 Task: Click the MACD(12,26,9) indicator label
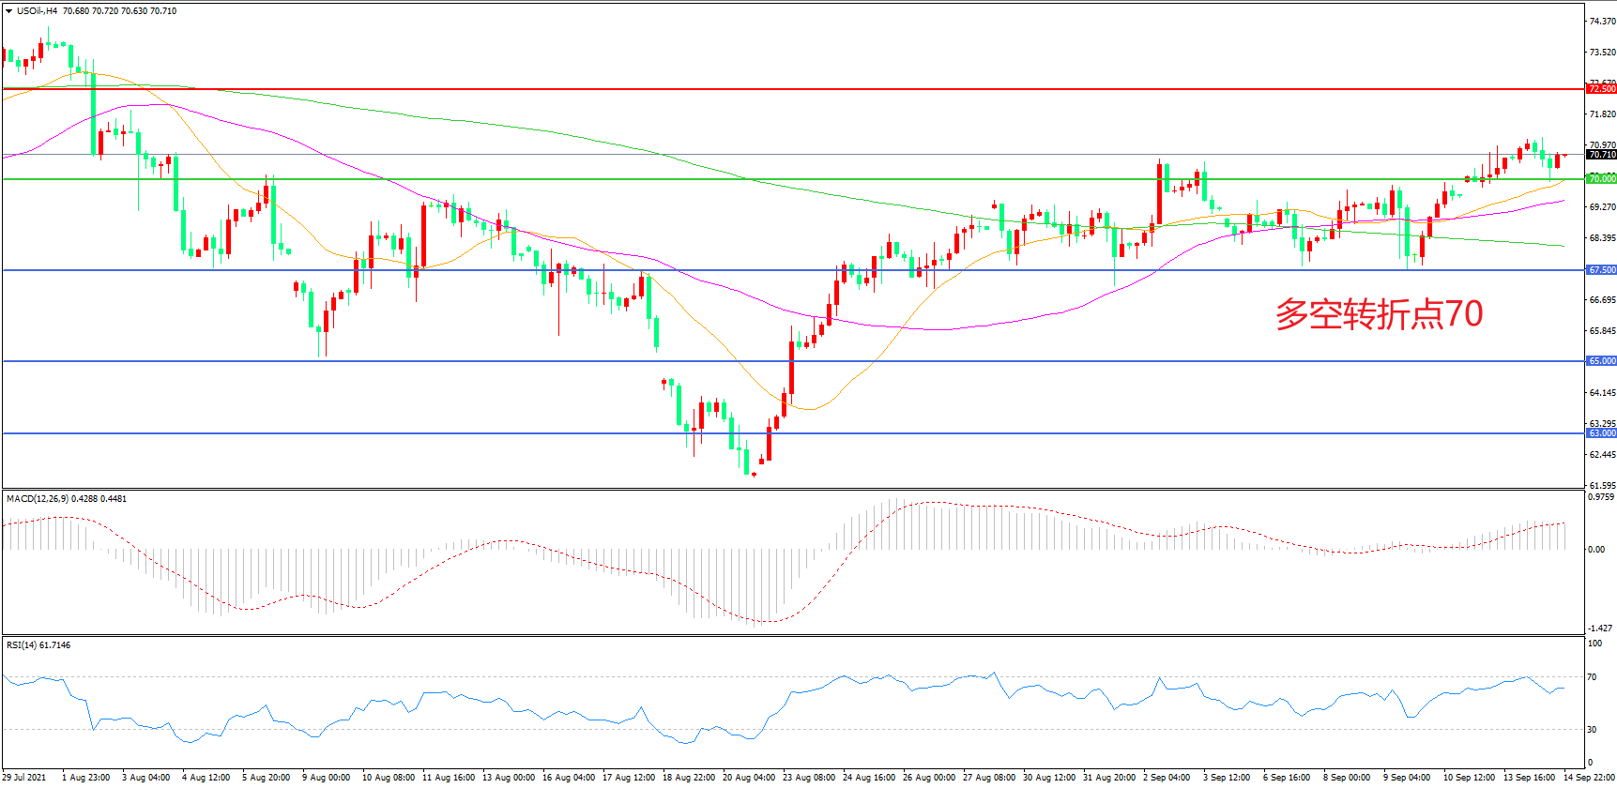click(38, 499)
